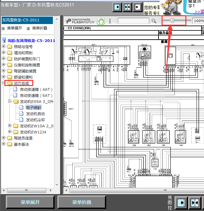Click the top right-arrow view button
The width and height of the screenshot is (204, 211).
pos(117,7)
